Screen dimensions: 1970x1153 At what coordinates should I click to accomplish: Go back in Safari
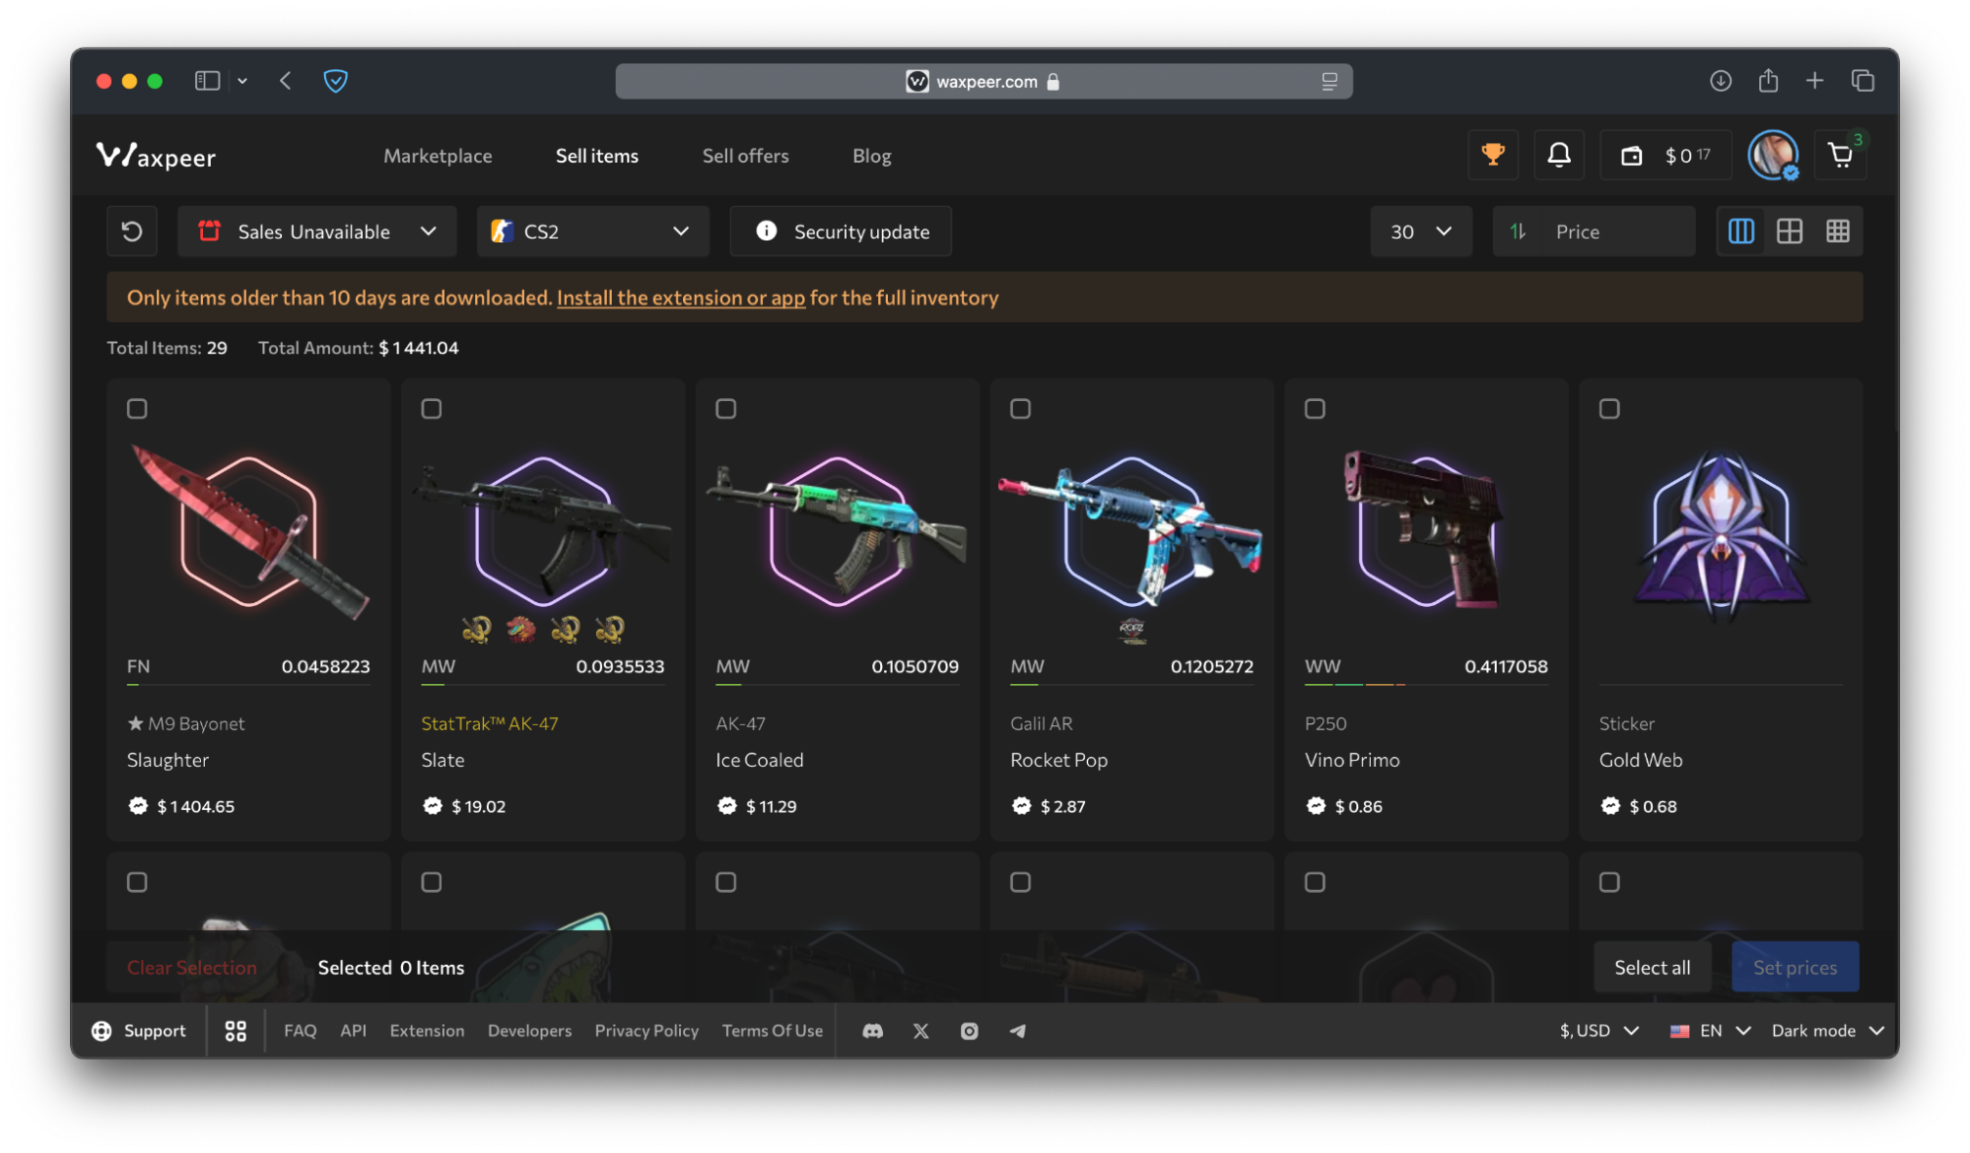click(x=286, y=81)
